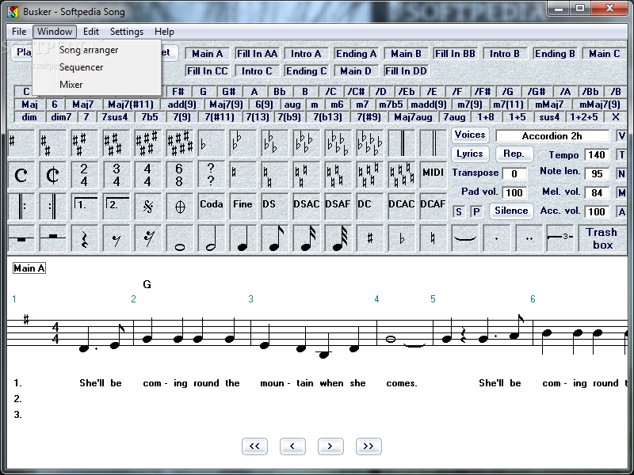Click the Pad vol. value field

pos(514,193)
